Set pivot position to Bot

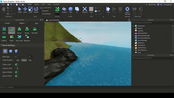[x=18, y=60]
